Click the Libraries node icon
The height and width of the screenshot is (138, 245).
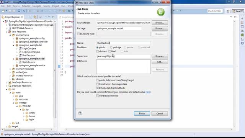[13, 79]
